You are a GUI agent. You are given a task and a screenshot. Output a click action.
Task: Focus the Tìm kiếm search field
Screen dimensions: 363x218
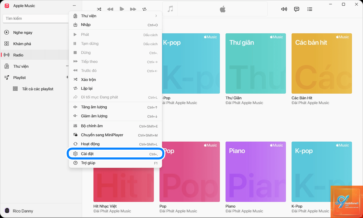pos(36,19)
